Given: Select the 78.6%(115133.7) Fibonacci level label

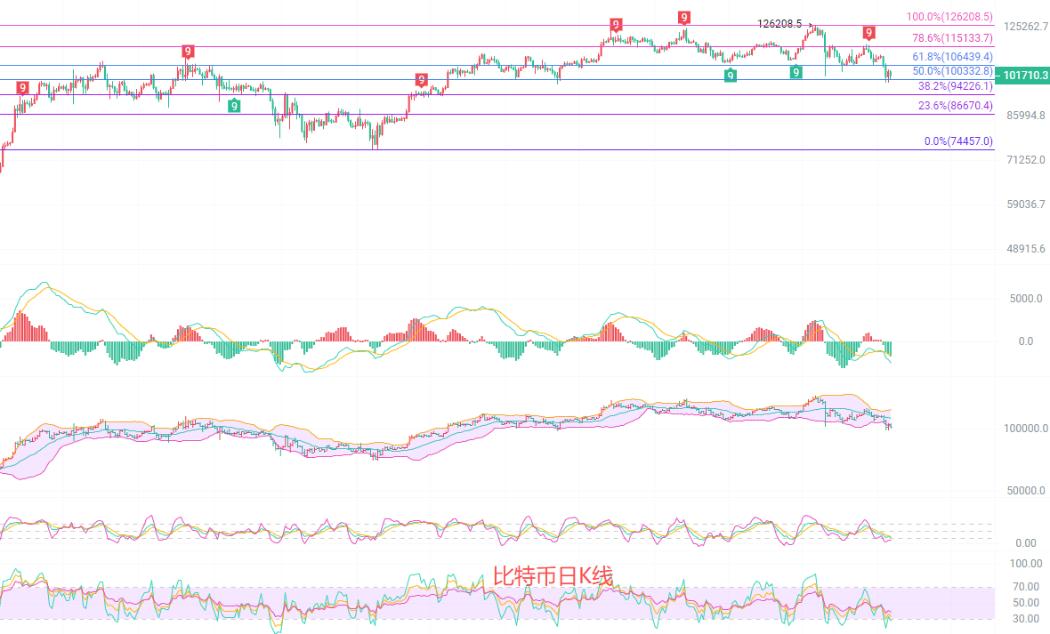Looking at the screenshot, I should [x=952, y=38].
